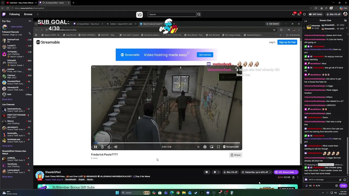Open Gift: Bonus Subs dropdown

[286, 172]
